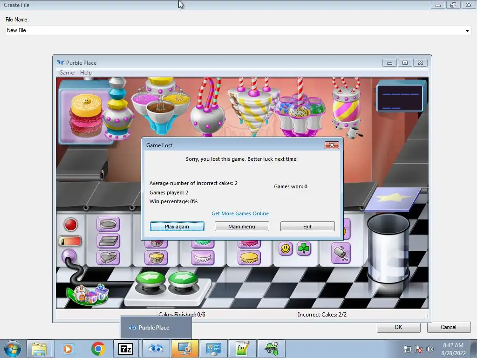Select the square cake pan button
Viewport: 477px width, 358px height.
coord(108,241)
